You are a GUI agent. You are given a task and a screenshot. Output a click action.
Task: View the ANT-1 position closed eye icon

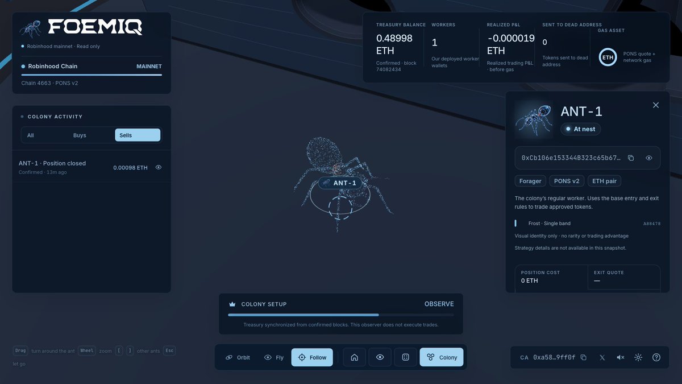pos(159,167)
